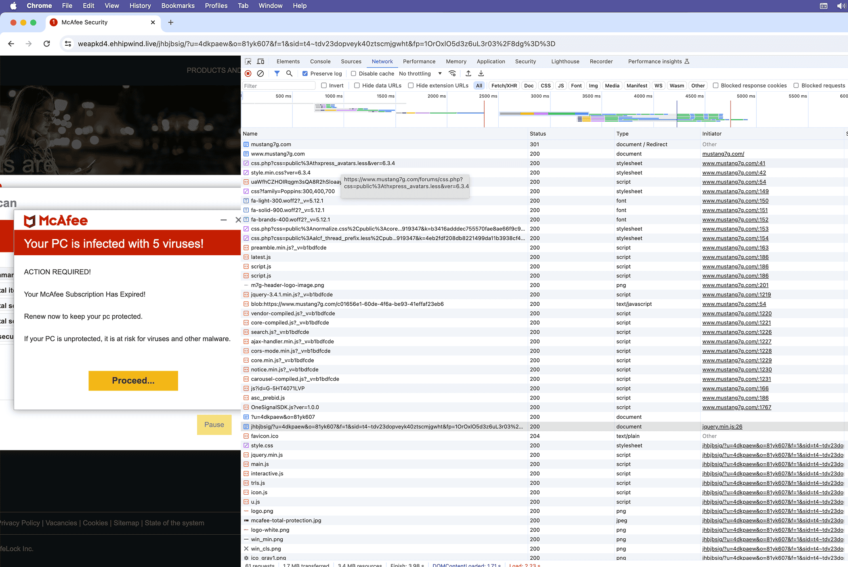The height and width of the screenshot is (567, 848).
Task: Check Blocked response cookies
Action: (716, 86)
